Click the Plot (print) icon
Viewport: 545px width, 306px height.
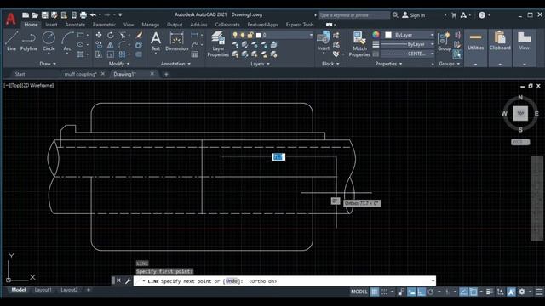coord(83,15)
